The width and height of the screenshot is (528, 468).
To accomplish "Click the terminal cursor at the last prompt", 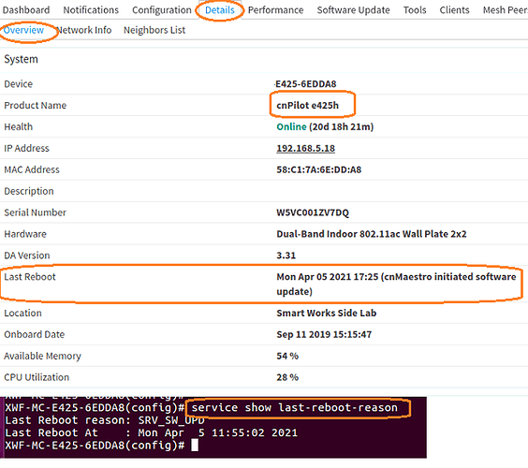I will pyautogui.click(x=195, y=446).
